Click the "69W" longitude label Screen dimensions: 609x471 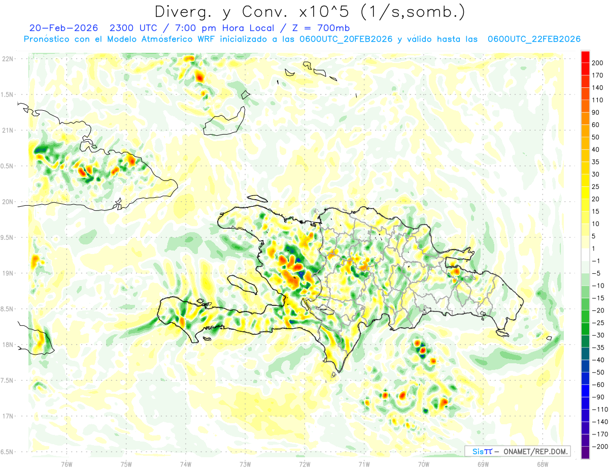(483, 464)
